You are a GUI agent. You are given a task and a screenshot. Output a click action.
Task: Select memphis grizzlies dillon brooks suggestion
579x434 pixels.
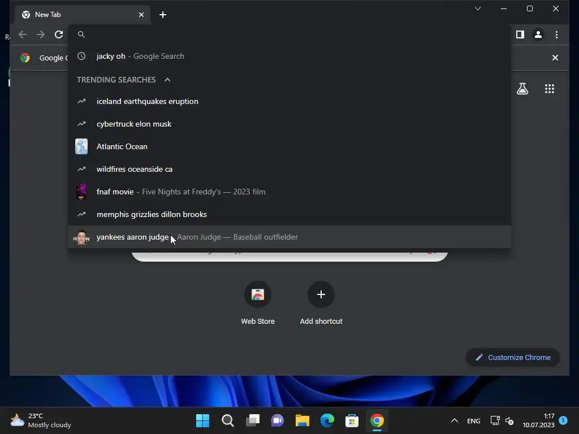[289, 214]
